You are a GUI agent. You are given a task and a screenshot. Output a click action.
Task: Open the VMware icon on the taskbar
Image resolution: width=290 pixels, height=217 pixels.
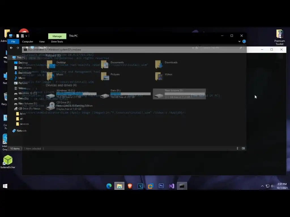(151, 186)
